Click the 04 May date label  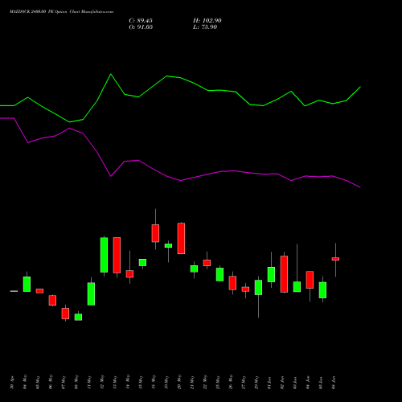tap(25, 382)
